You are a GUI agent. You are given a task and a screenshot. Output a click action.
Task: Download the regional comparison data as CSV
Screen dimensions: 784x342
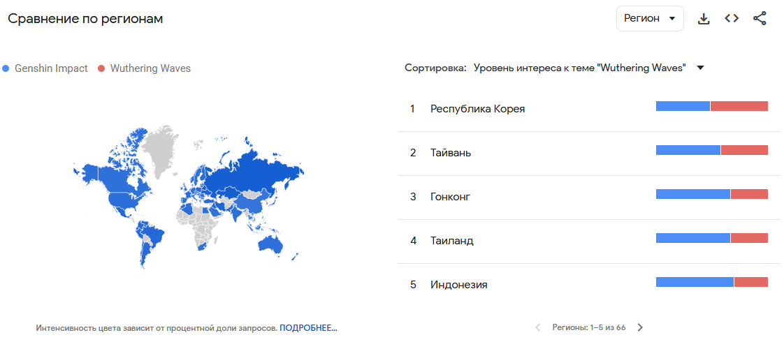(x=704, y=19)
